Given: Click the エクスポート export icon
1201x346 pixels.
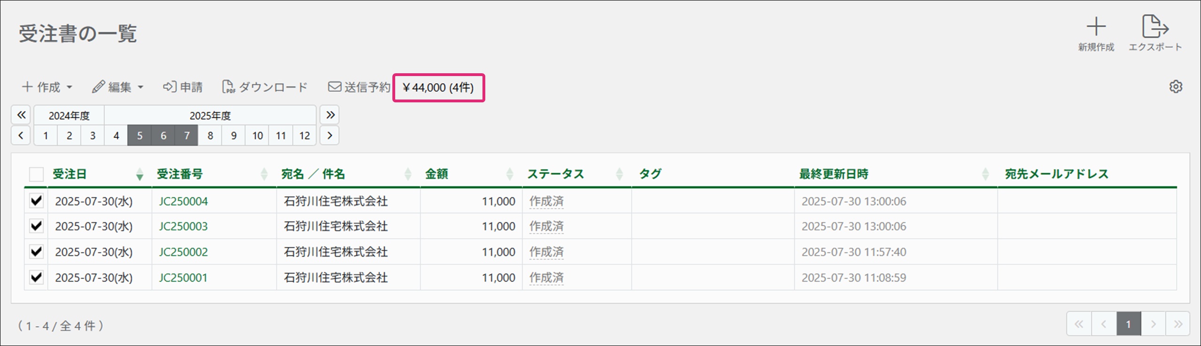Looking at the screenshot, I should [1155, 27].
